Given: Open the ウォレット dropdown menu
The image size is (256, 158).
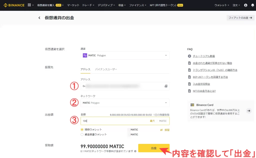Looking at the screenshot, I should 222,5.
